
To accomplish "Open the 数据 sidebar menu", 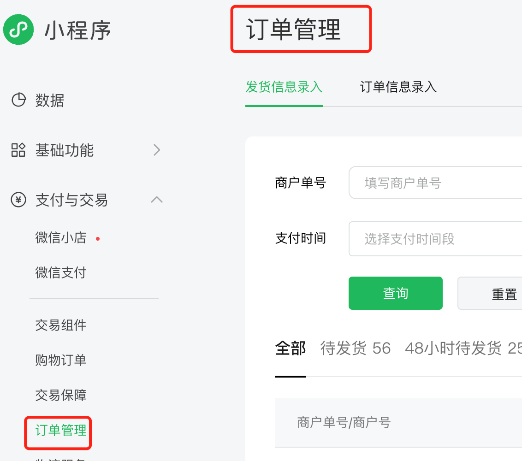I will pyautogui.click(x=50, y=100).
